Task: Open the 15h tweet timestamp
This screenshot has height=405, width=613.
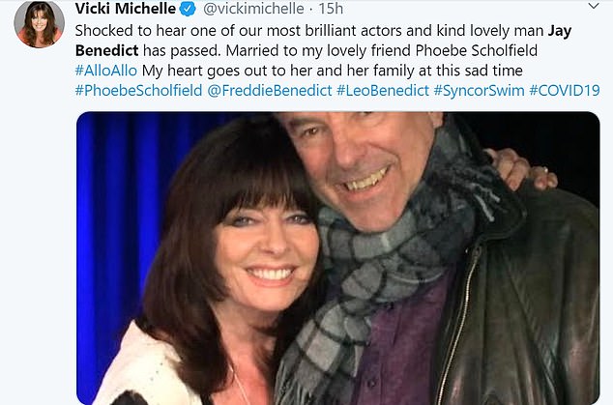Action: click(331, 9)
